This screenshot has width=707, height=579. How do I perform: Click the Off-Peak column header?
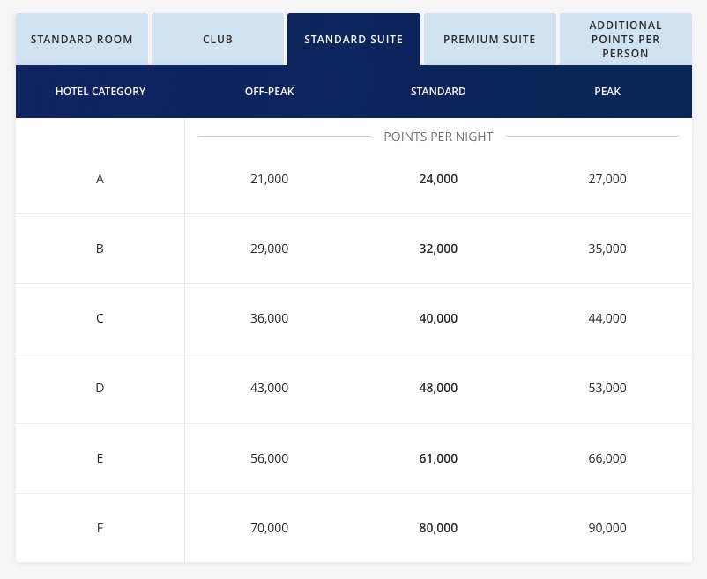click(x=269, y=91)
